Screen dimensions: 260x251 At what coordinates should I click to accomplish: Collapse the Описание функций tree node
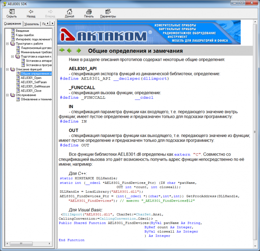click(7, 69)
